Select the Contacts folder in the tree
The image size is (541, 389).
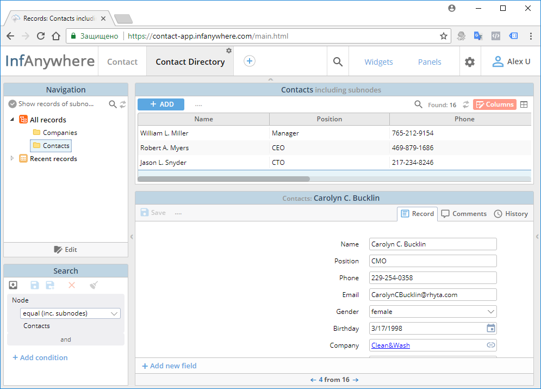[x=51, y=146]
